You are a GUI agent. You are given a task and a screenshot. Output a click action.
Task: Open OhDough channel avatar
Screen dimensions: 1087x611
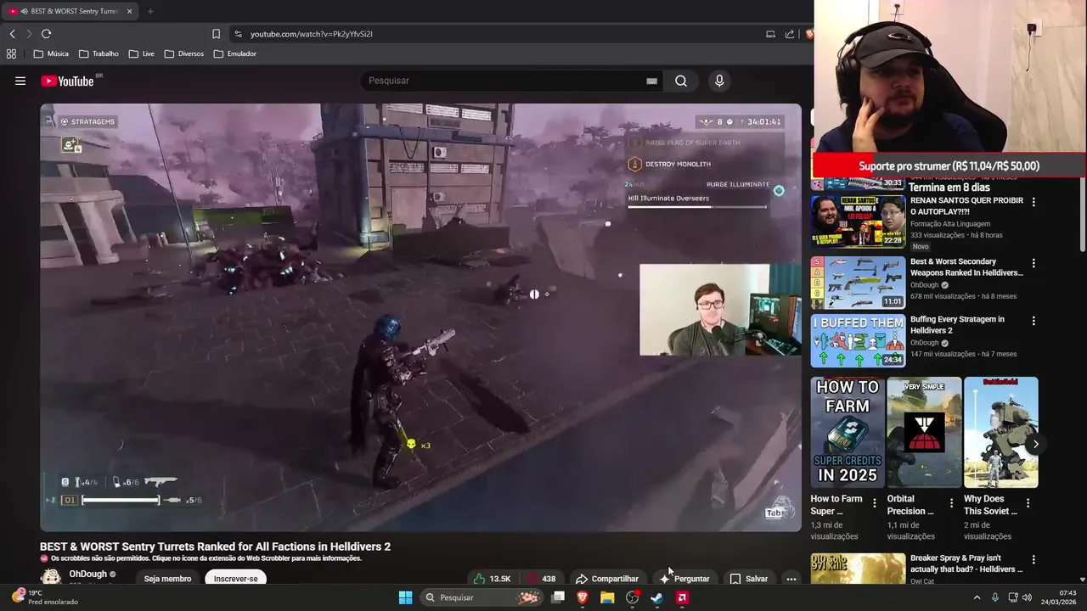(x=51, y=578)
